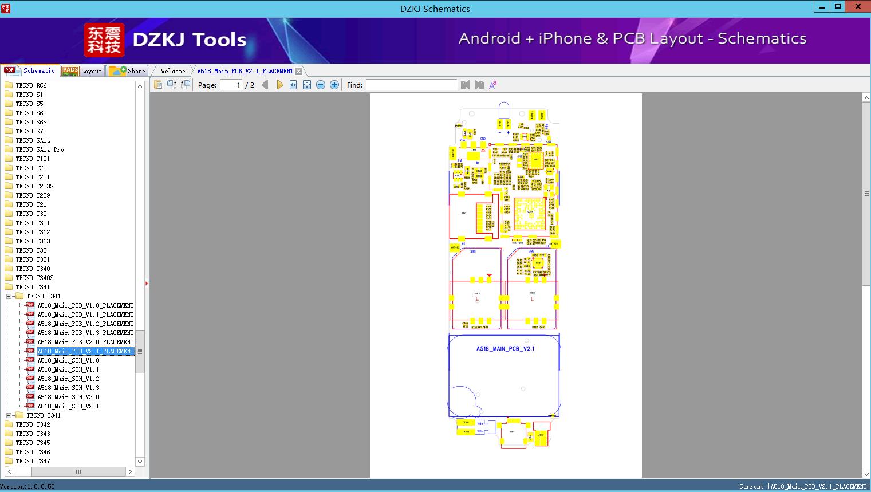
Task: Open A518_Main_SCH_V1.0 schematic
Action: pyautogui.click(x=68, y=360)
